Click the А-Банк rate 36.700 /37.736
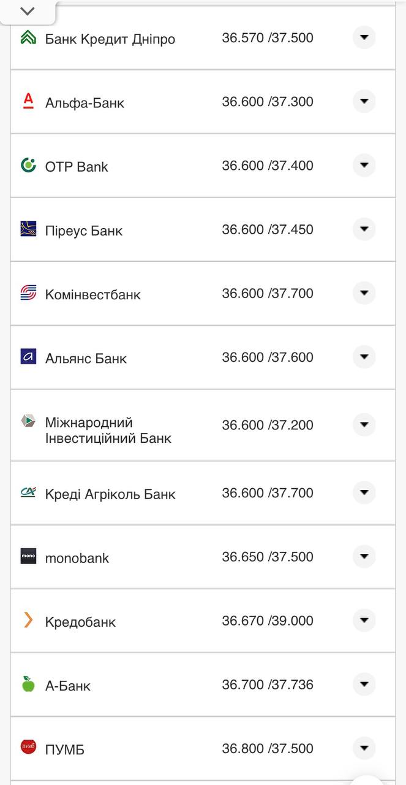The height and width of the screenshot is (785, 406). pos(268,684)
